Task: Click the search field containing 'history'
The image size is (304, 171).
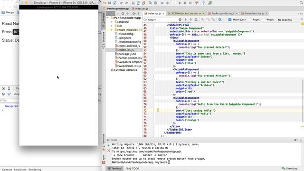Action: point(162,20)
